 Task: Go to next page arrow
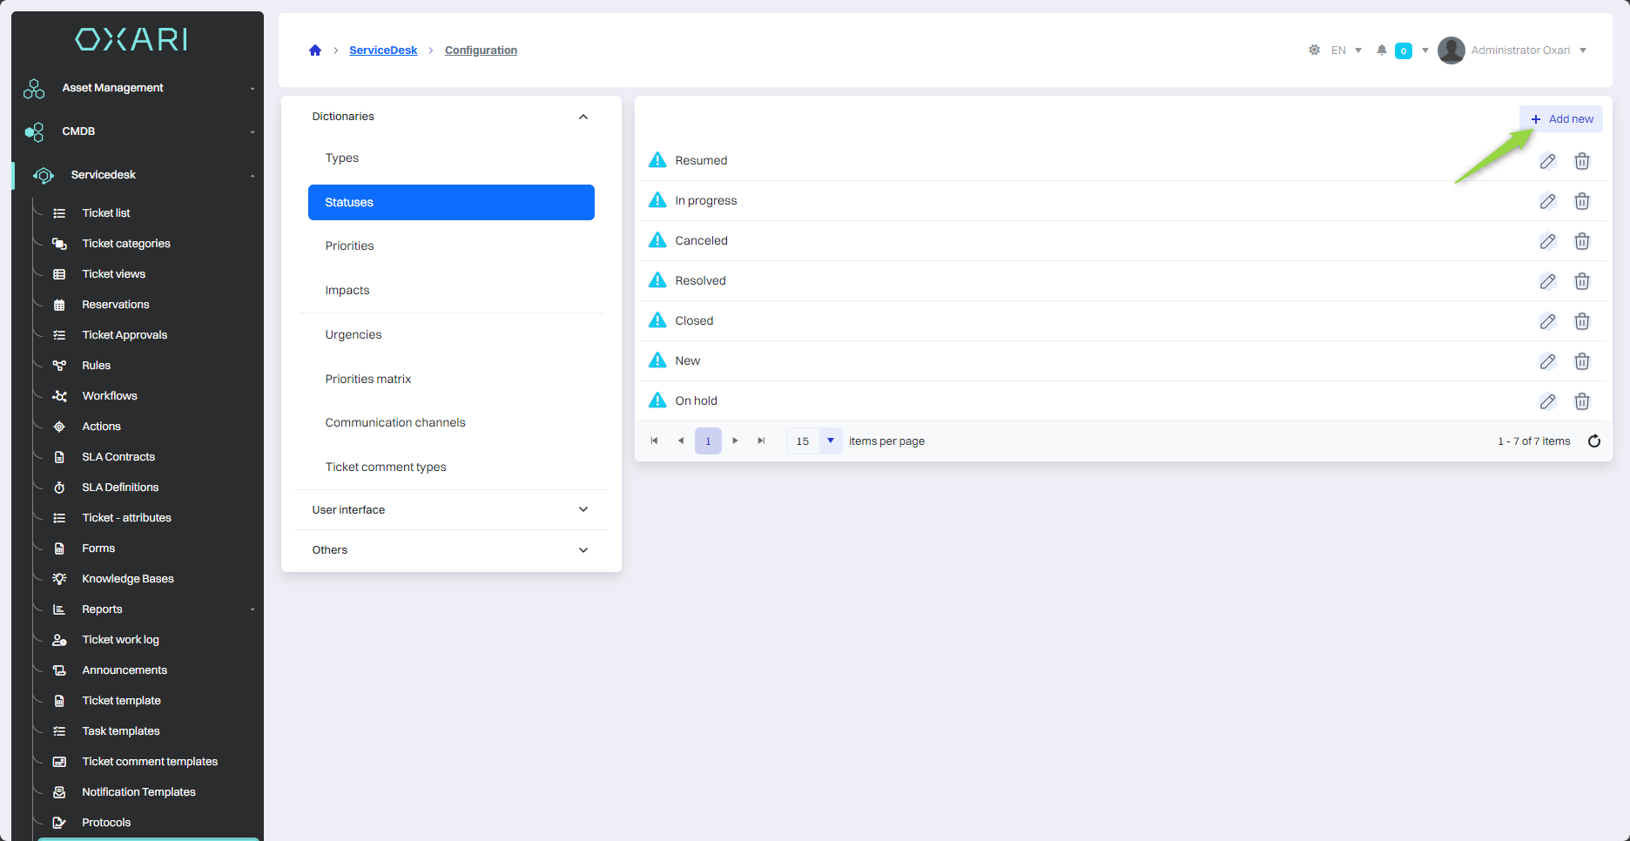point(736,441)
